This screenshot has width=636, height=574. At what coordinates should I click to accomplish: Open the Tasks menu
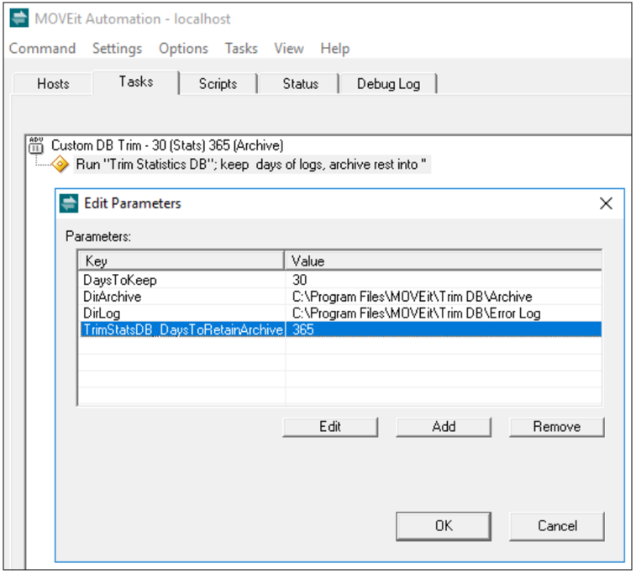241,49
